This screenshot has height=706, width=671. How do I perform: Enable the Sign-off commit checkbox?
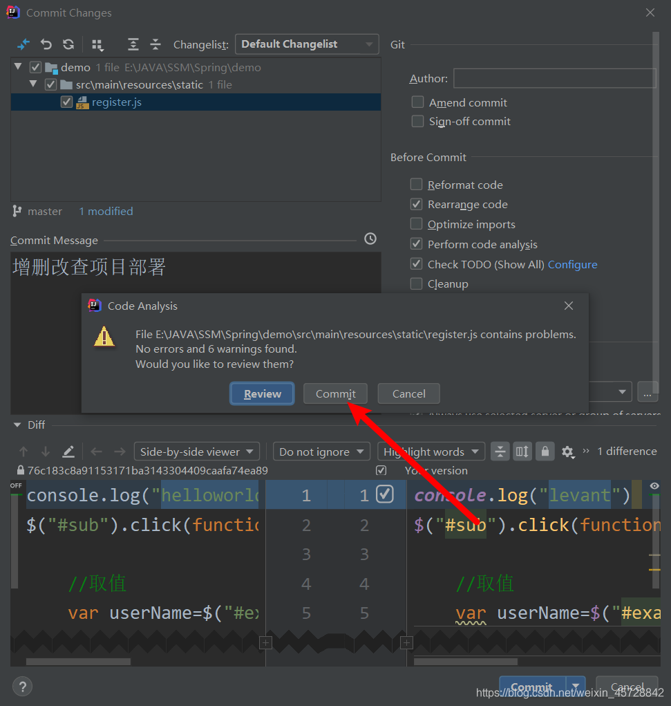click(x=417, y=121)
